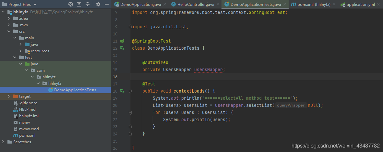
Task: Expand the target folder
Action: pyautogui.click(x=9, y=96)
